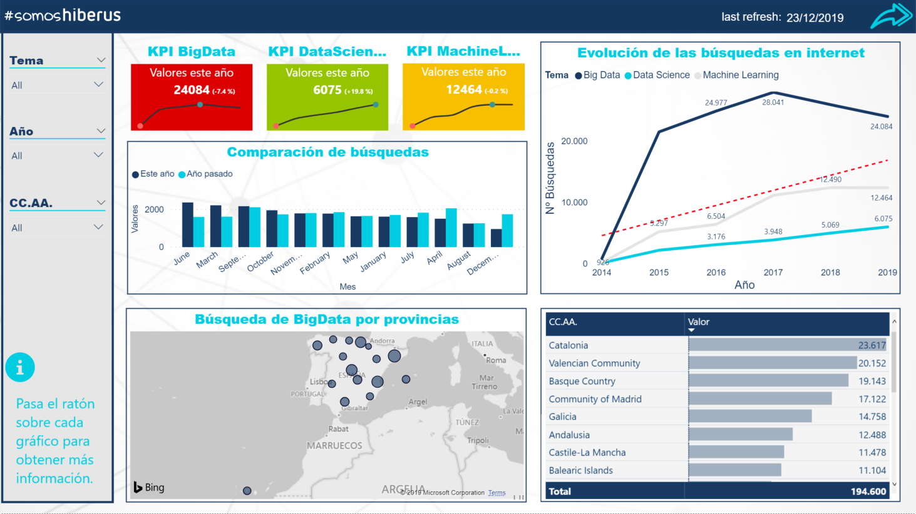Viewport: 916px width, 514px height.
Task: Click the map bubble above Gibraltar
Action: click(x=344, y=401)
